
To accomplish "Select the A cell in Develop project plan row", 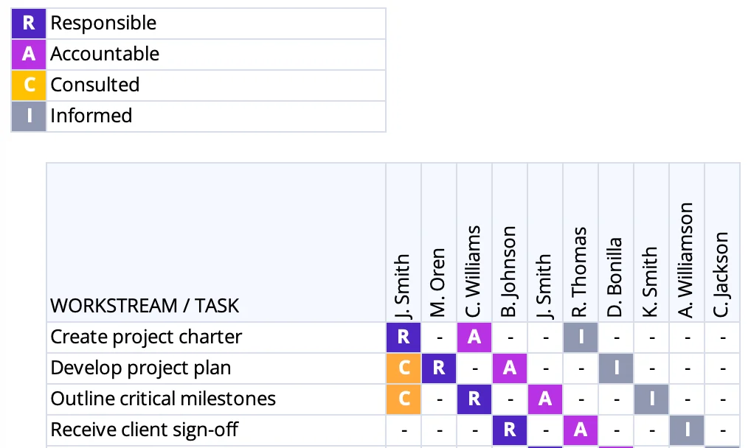I will coord(510,368).
